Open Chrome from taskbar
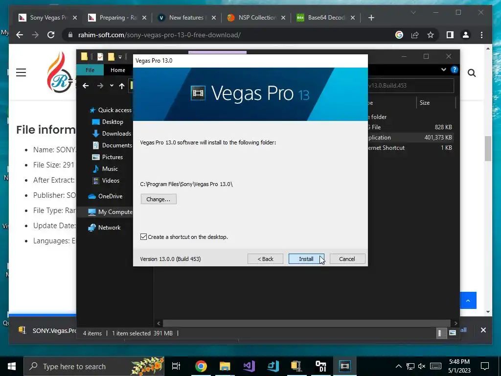Viewport: 501px width, 376px height. (x=201, y=366)
